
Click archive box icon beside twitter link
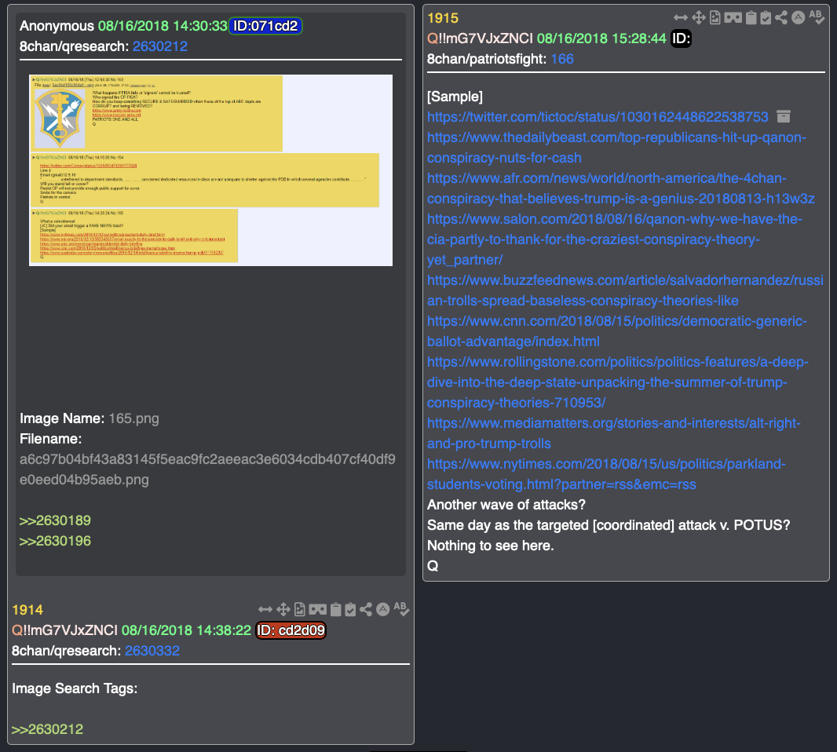783,116
